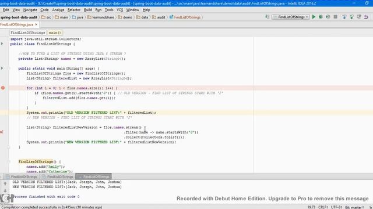This screenshot has height=209, width=373.
Task: Open the Analyze menu
Action: click(58, 10)
